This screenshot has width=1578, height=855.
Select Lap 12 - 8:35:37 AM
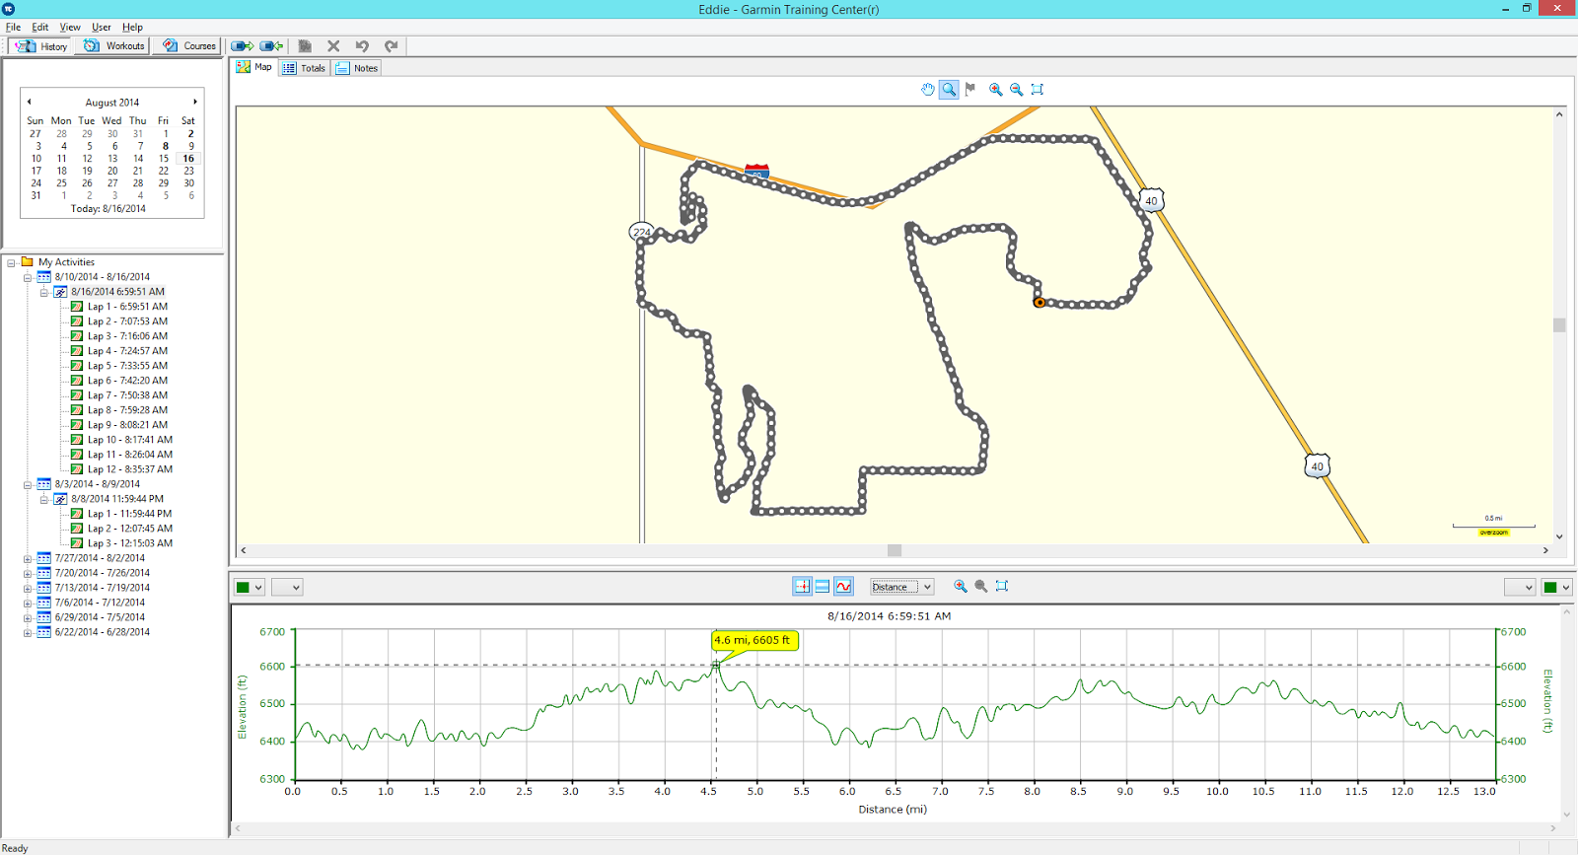coord(129,469)
